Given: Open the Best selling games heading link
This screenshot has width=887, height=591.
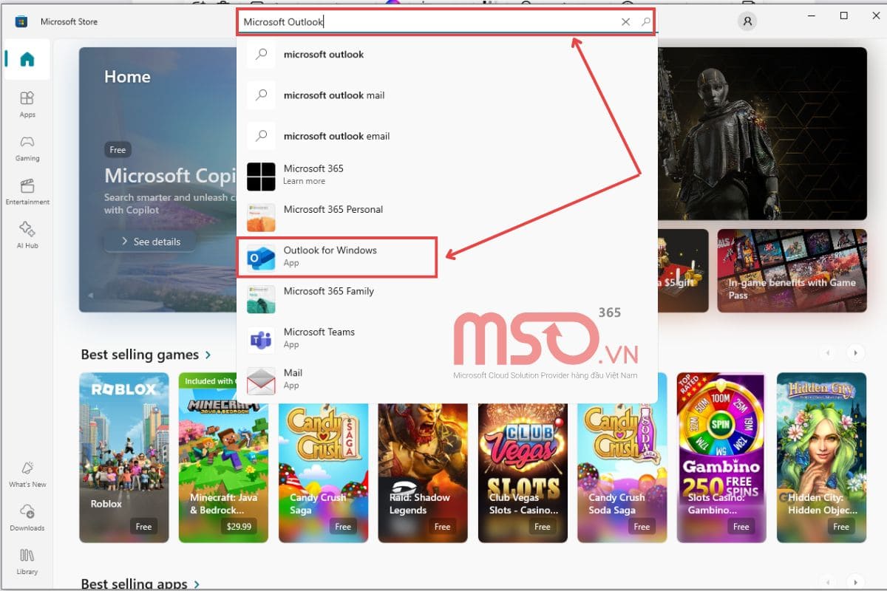Looking at the screenshot, I should tap(140, 355).
